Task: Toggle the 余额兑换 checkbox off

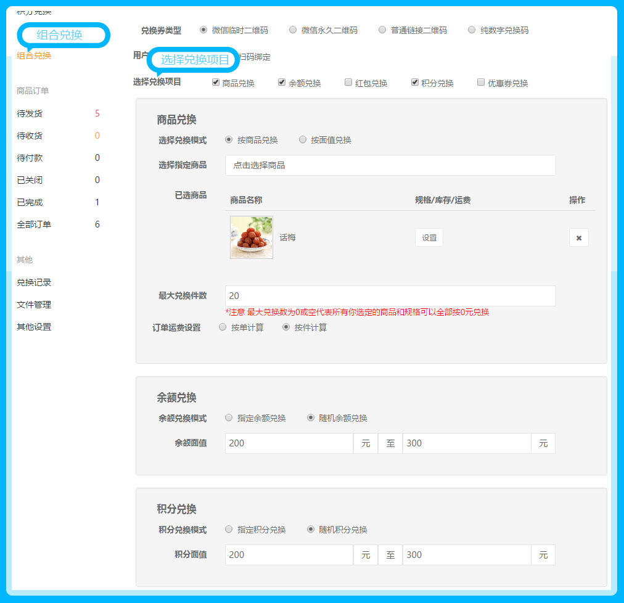Action: (282, 82)
